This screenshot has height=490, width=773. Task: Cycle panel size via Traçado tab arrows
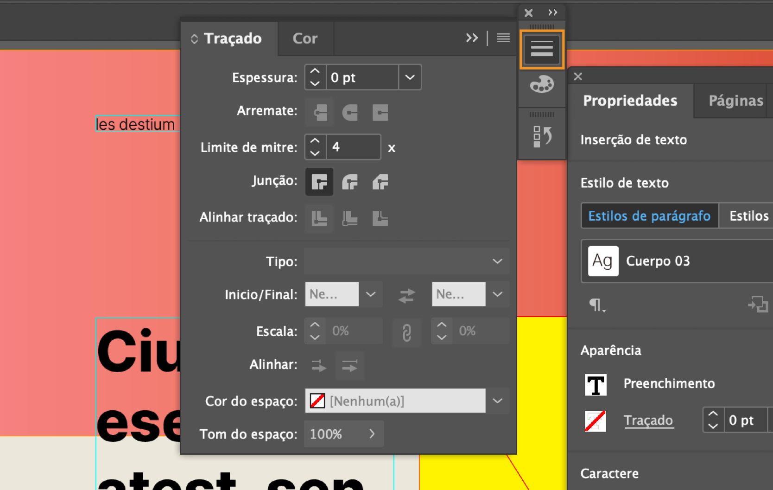click(194, 39)
